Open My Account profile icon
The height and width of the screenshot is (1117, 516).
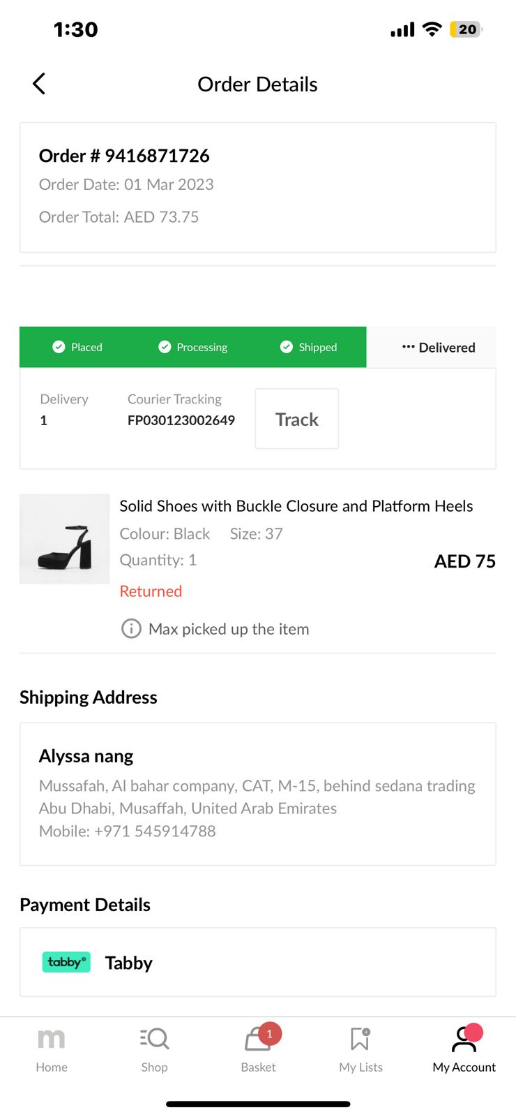(x=464, y=1039)
